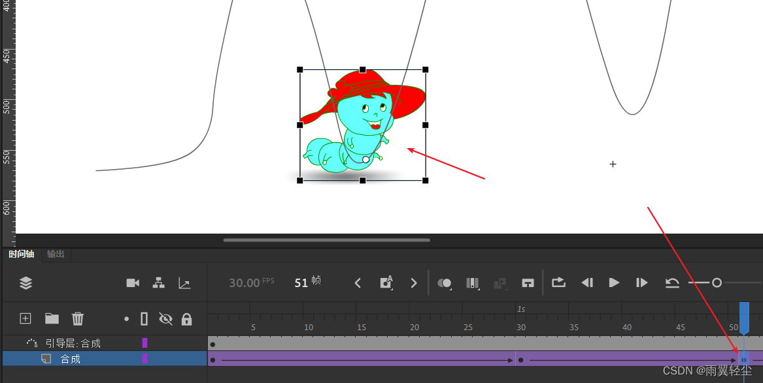Adjust the timeline zoom slider knob

pyautogui.click(x=717, y=283)
